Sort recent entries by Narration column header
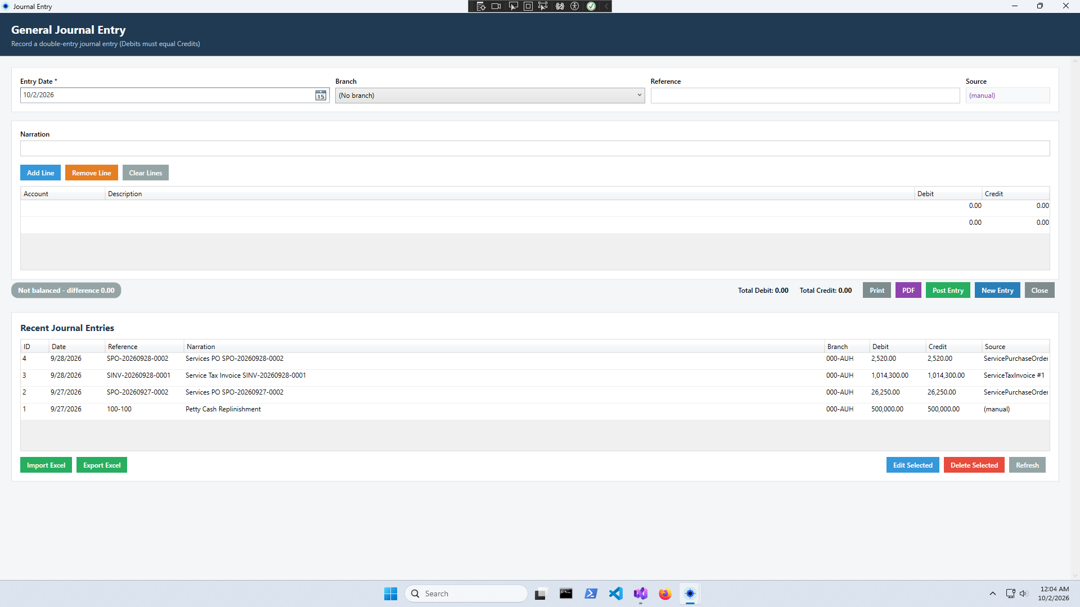1080x607 pixels. tap(504, 346)
